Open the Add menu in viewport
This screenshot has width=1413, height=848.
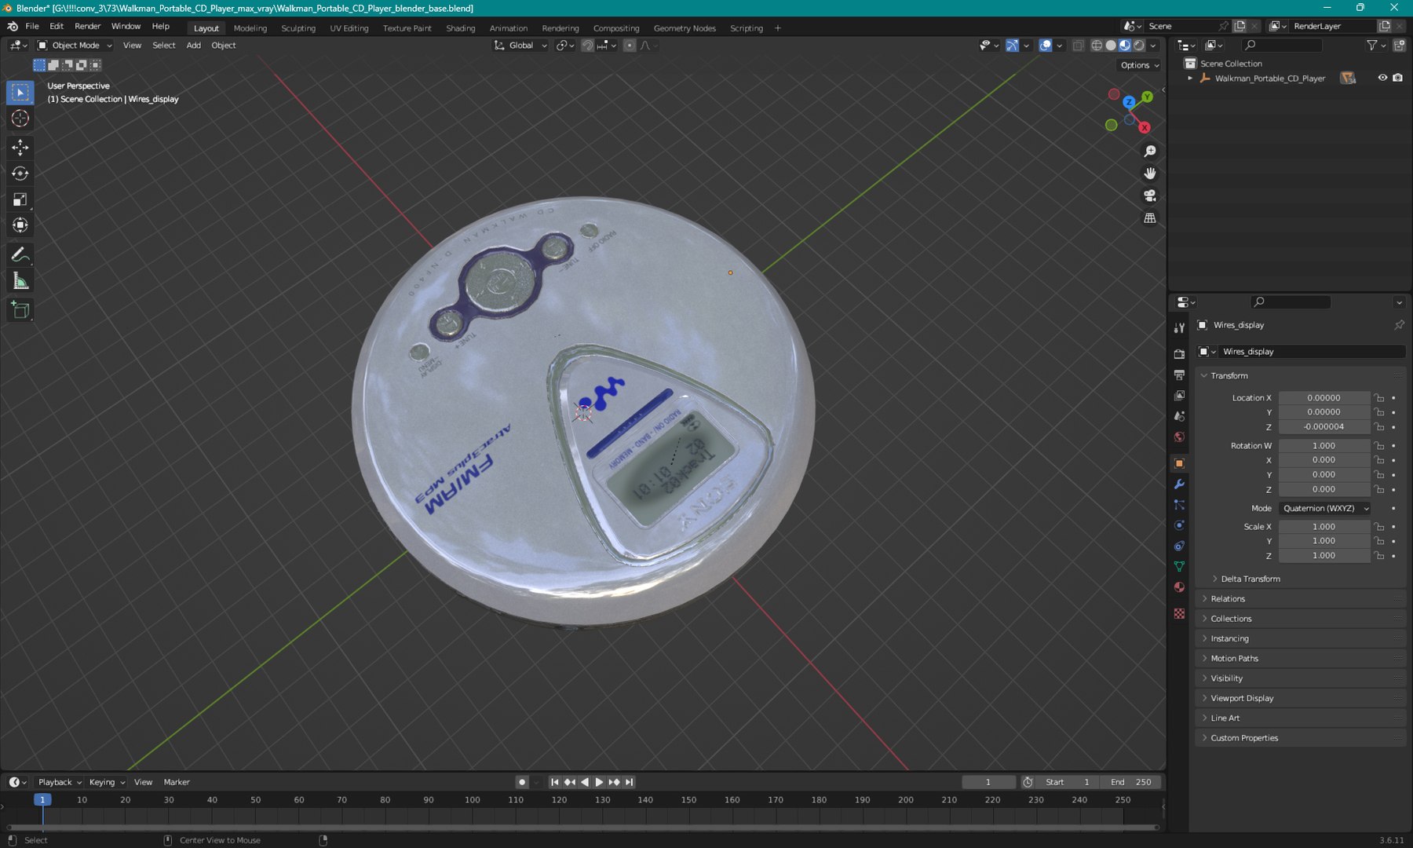193,46
